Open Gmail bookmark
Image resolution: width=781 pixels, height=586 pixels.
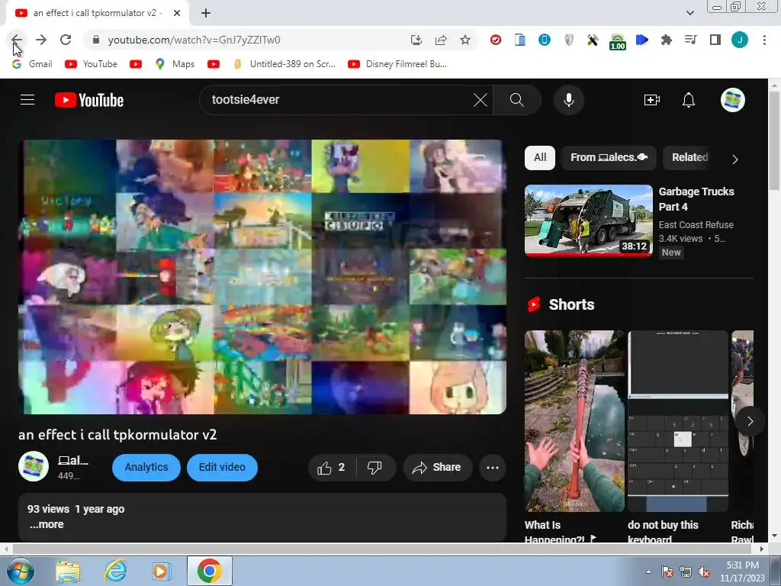[x=32, y=64]
